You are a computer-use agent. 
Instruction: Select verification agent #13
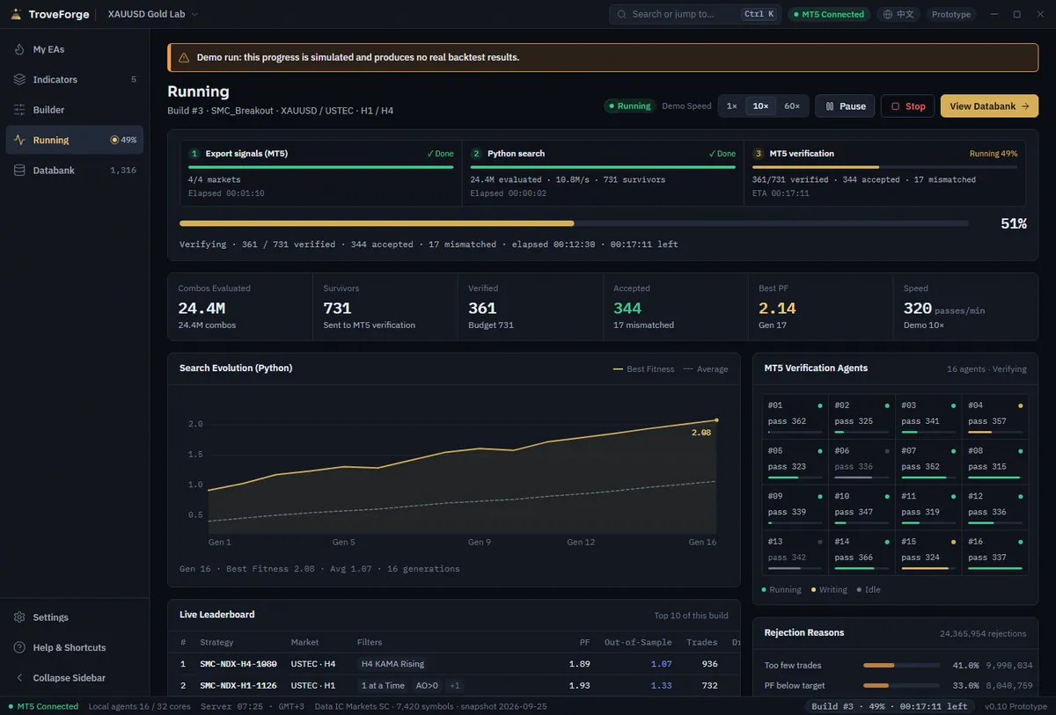tap(795, 551)
